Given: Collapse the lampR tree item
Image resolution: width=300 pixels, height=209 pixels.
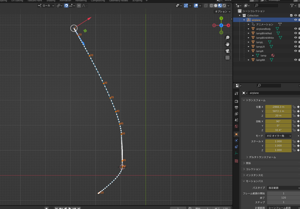Looking at the screenshot, I should pyautogui.click(x=248, y=51).
